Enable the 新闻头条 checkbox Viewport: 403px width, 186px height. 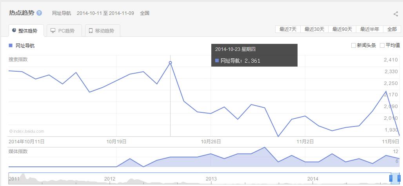pyautogui.click(x=354, y=45)
